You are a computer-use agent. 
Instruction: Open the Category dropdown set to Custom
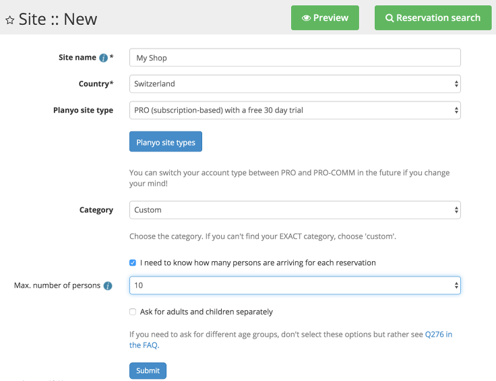[294, 210]
